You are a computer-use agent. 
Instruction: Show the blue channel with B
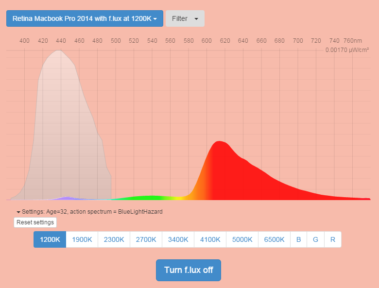click(x=298, y=239)
